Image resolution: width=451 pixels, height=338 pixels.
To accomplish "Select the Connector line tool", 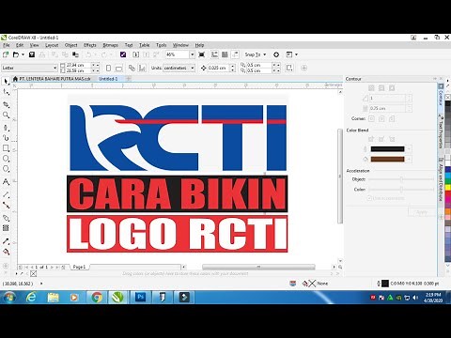I will pyautogui.click(x=6, y=205).
